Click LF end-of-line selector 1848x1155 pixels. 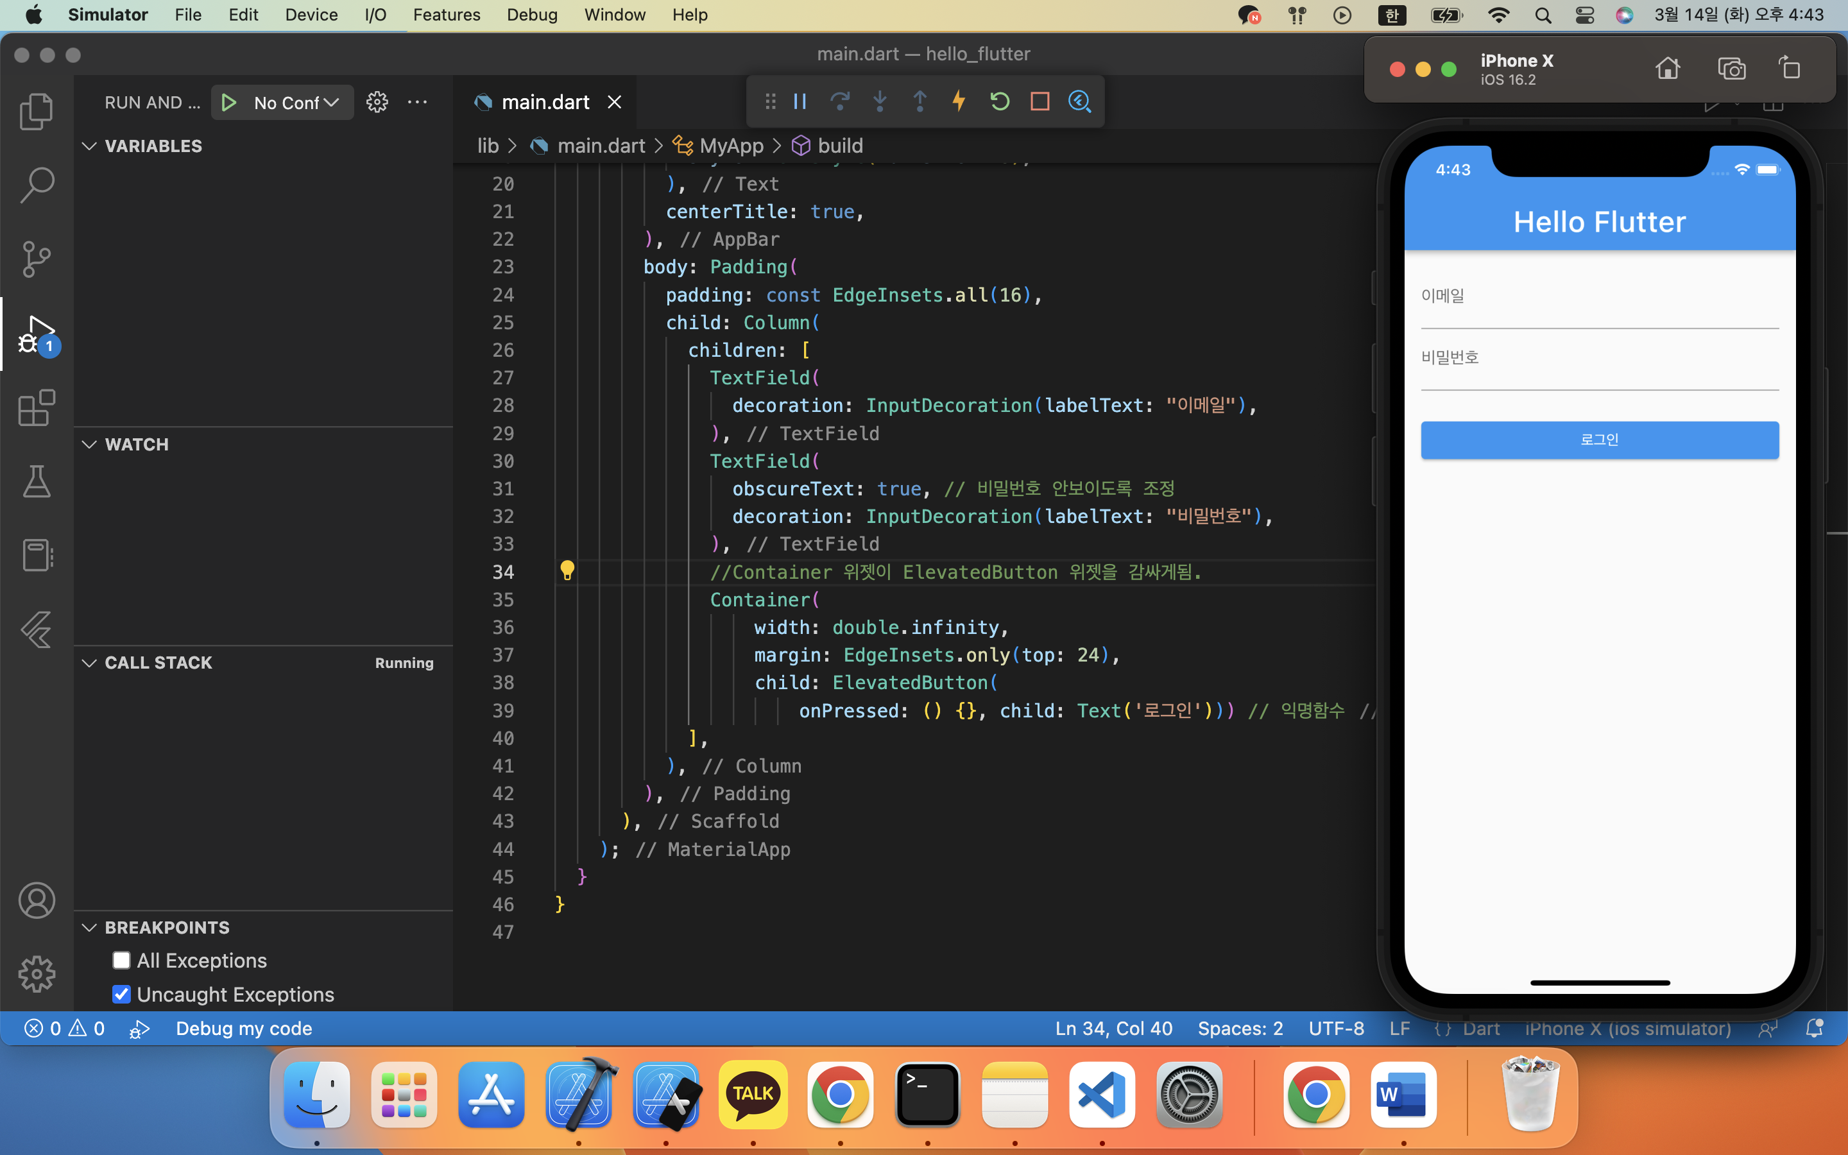pyautogui.click(x=1399, y=1028)
